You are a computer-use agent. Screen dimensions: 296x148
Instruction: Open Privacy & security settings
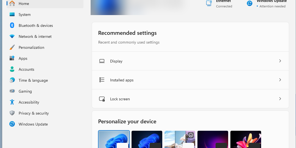click(x=45, y=113)
